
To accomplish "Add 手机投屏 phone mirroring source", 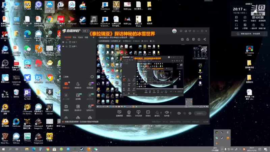I will coord(138,113).
